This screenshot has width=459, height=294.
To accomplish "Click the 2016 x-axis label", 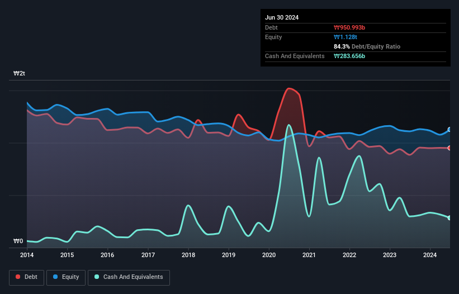I will [107, 255].
